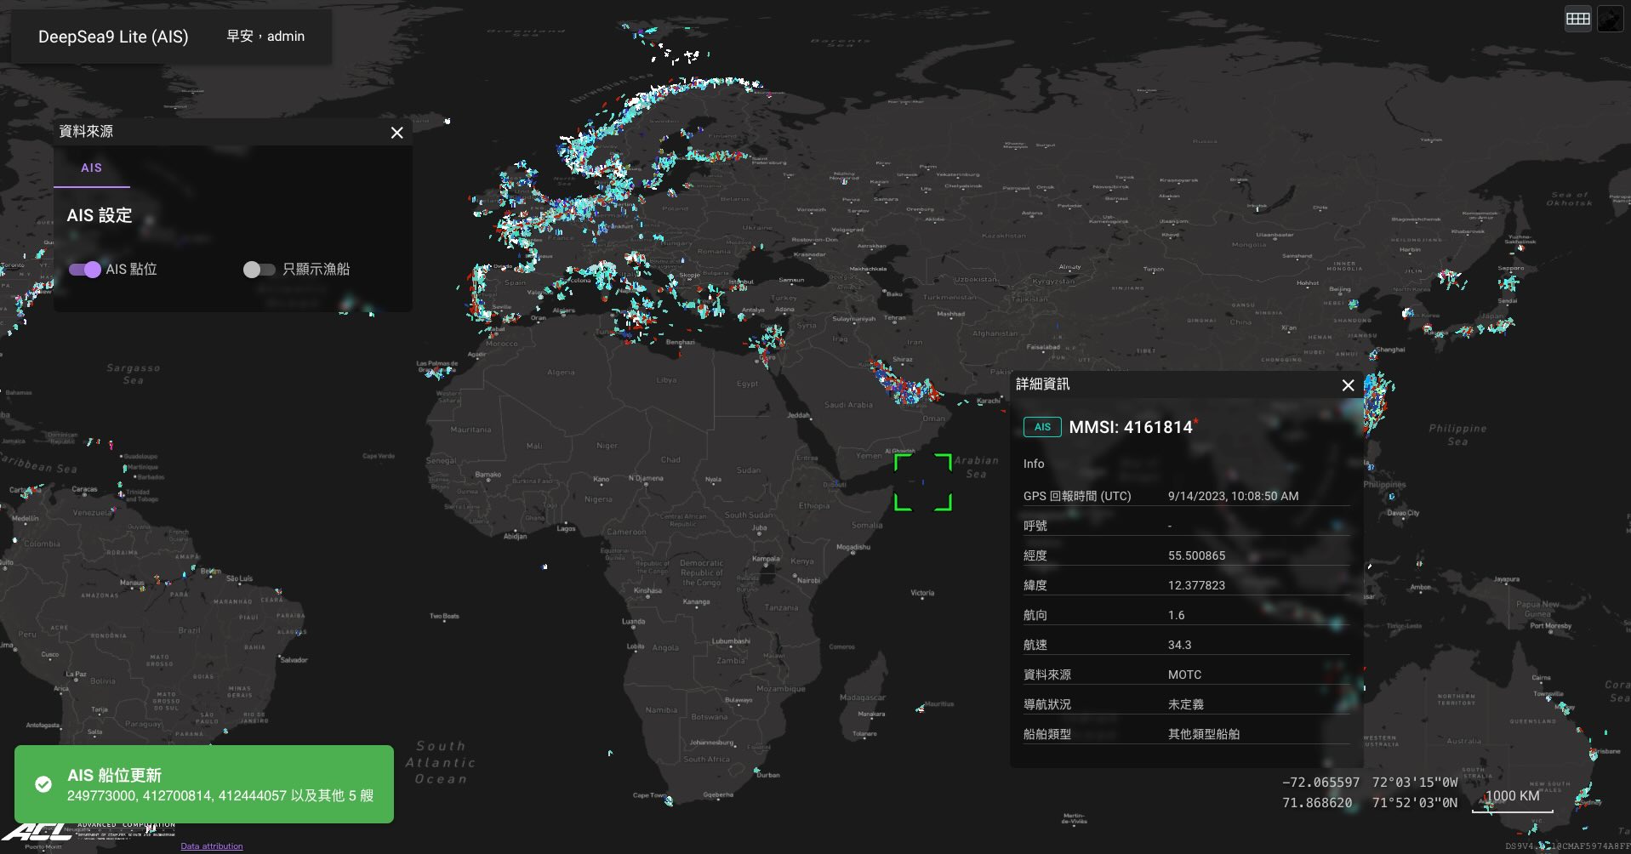Turn off the AIS 點位 toggle

[x=85, y=270]
